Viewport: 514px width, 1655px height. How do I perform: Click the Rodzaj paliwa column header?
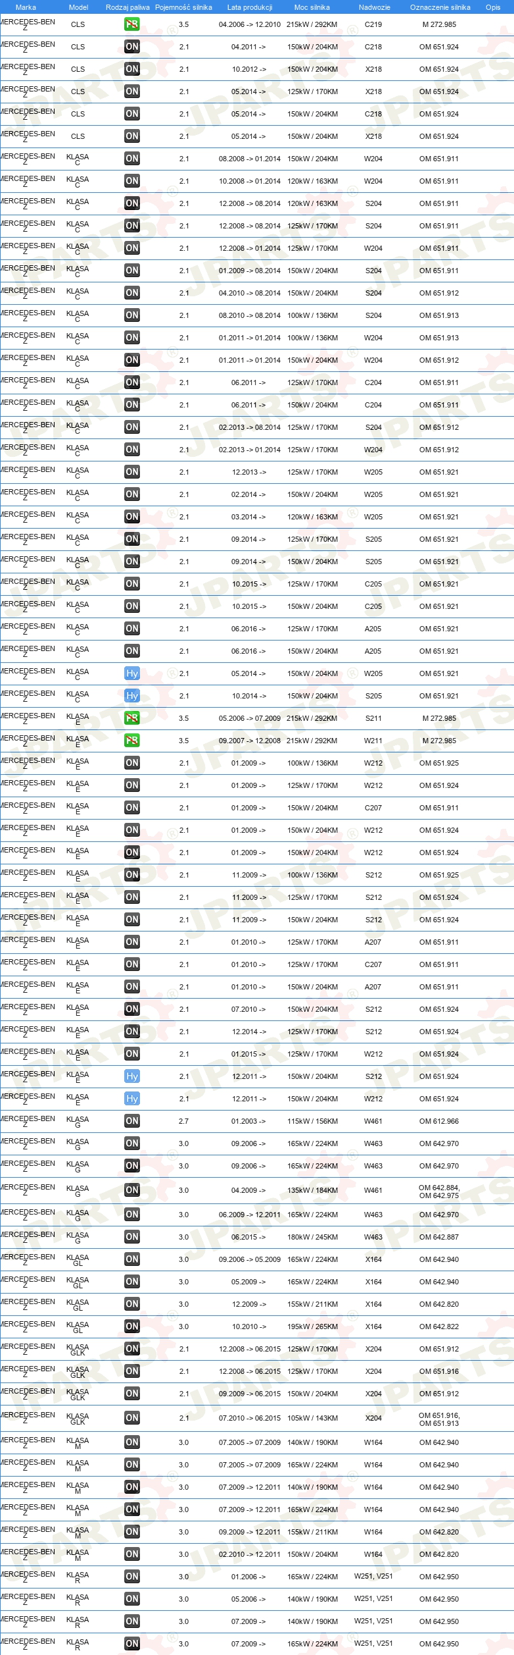click(x=128, y=7)
